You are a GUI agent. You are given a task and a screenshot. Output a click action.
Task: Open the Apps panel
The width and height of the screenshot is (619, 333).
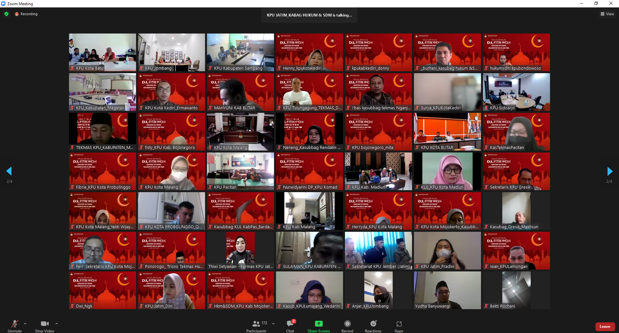[399, 324]
